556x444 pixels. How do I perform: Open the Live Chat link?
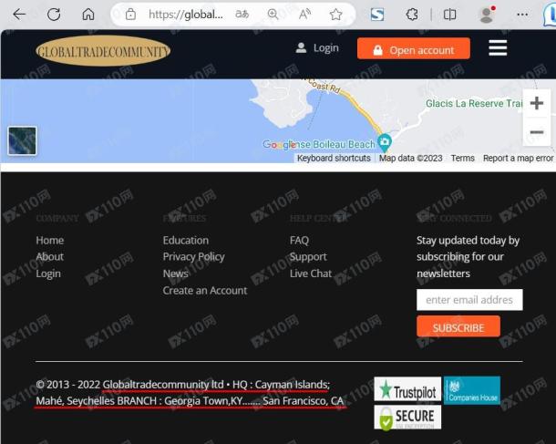pyautogui.click(x=311, y=274)
